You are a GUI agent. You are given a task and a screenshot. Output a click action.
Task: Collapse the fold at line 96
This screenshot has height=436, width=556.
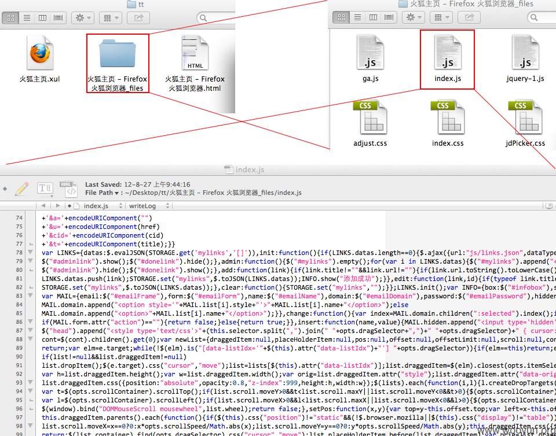31,408
